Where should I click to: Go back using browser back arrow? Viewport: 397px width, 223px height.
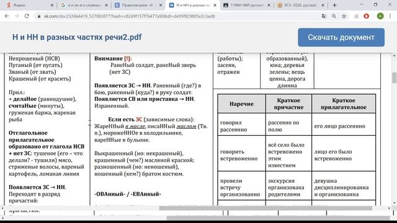coord(7,16)
